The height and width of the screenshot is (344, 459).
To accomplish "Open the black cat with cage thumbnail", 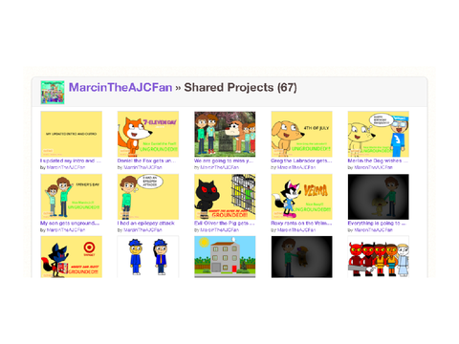I will click(225, 197).
